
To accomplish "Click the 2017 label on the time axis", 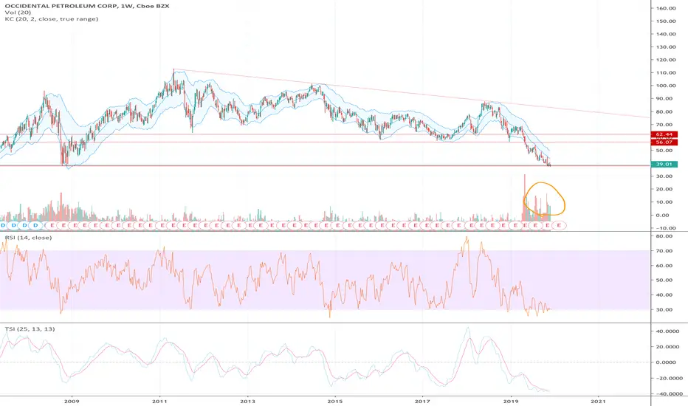I will tap(422, 401).
